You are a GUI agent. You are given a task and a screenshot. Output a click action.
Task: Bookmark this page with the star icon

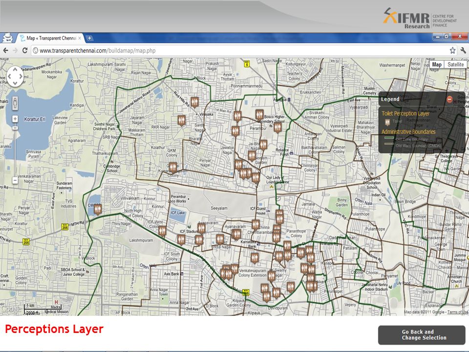tap(452, 50)
